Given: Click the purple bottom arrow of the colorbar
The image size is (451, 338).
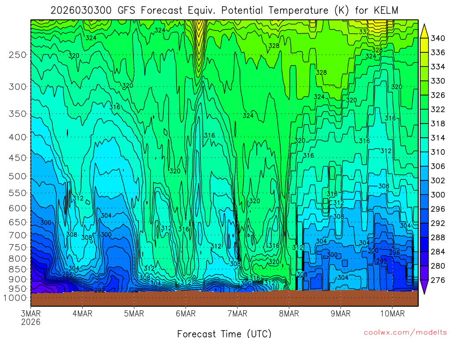Looking at the screenshot, I should pos(424,287).
